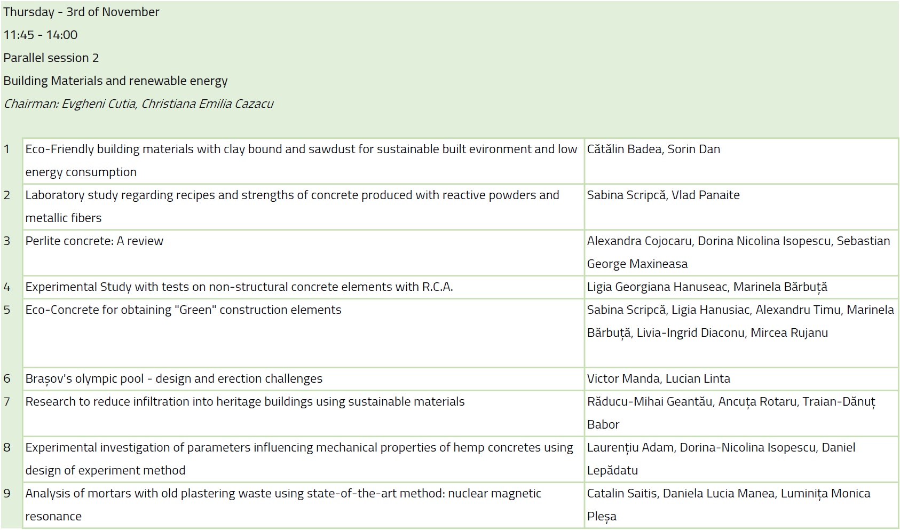Viewport: 900px width, 530px height.
Task: Select the 'Analysis of mortars' paper title
Action: (283, 494)
